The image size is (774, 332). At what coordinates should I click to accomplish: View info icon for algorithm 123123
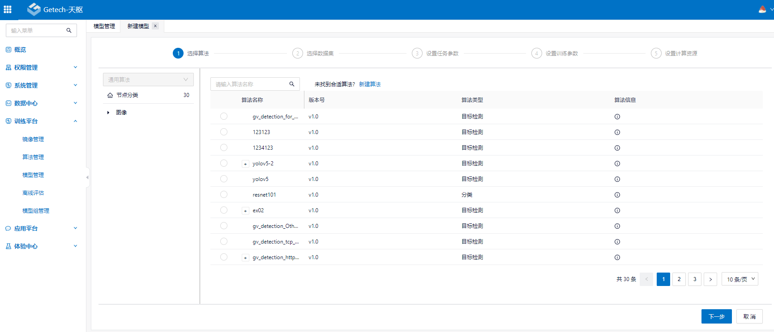pyautogui.click(x=617, y=132)
